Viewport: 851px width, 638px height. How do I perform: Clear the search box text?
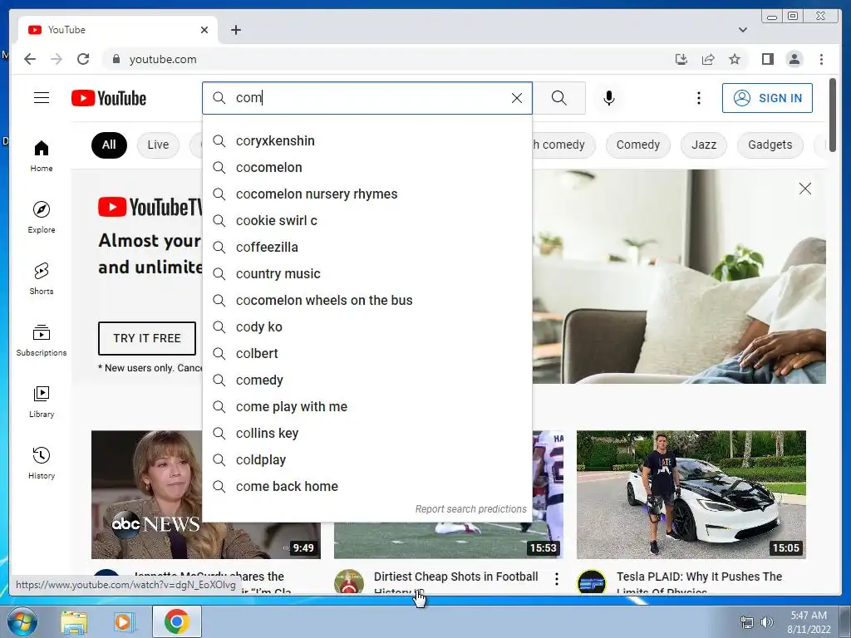517,98
